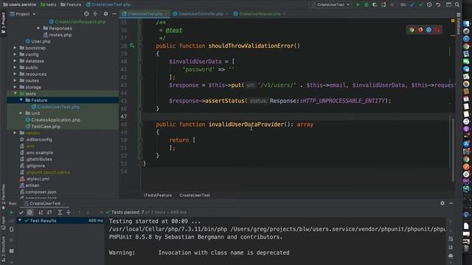This screenshot has height=265, width=472.
Task: Switch to the CreateUserTest.php editor tab
Action: [x=145, y=14]
